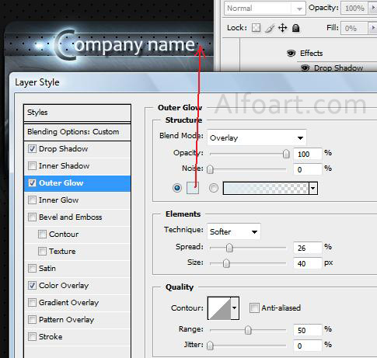The width and height of the screenshot is (377, 358).
Task: Lock image pixels brush icon
Action: click(x=270, y=28)
